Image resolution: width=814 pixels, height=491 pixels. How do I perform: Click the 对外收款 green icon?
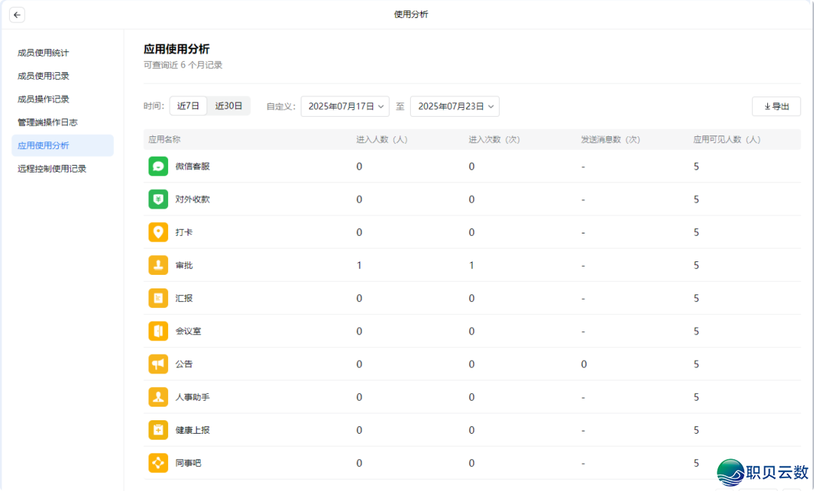(x=158, y=200)
